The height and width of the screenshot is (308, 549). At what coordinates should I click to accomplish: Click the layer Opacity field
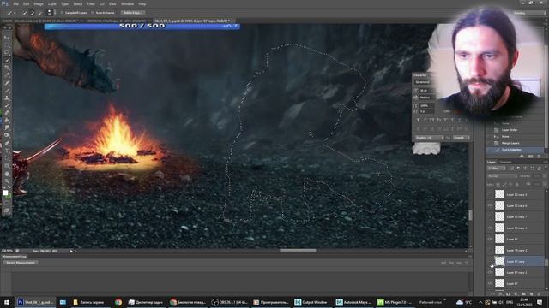[x=537, y=176]
